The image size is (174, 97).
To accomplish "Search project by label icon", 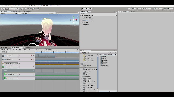I will point(113,53).
